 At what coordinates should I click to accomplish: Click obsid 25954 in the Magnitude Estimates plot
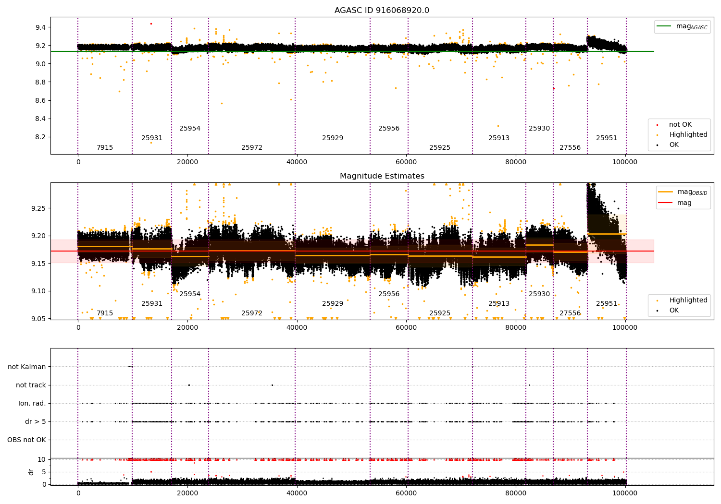click(x=190, y=294)
